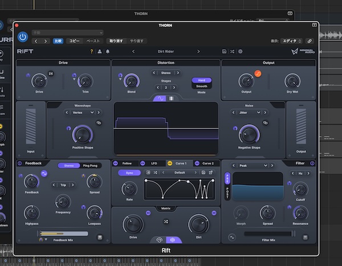This screenshot has width=342, height=266.
Task: Toggle the Feedback section power button
Action: coord(19,163)
